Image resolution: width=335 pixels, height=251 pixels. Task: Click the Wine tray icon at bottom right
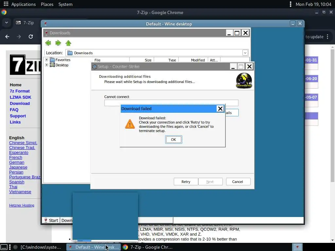297,247
